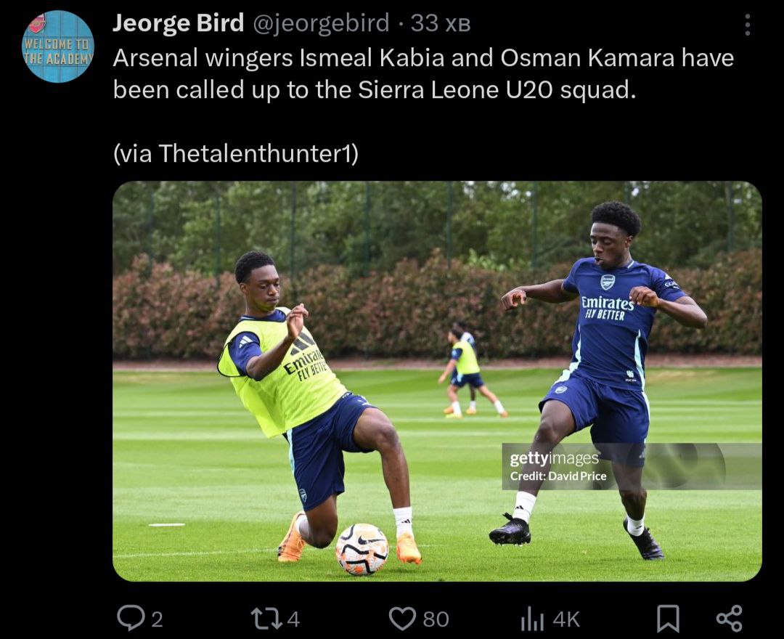This screenshot has width=784, height=639.
Task: Click the Thetalenthunter1 source line
Action: tap(235, 153)
